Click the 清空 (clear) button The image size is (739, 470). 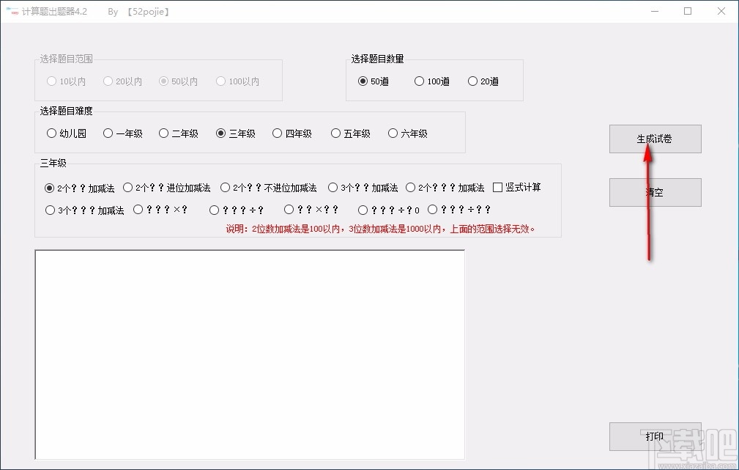pos(654,192)
